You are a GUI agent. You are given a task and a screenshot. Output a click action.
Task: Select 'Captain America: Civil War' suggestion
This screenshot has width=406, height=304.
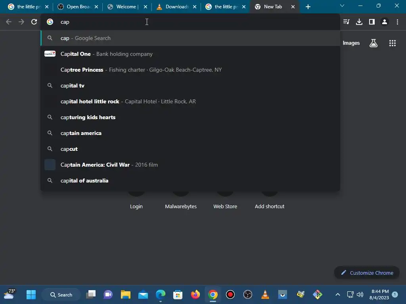point(190,165)
